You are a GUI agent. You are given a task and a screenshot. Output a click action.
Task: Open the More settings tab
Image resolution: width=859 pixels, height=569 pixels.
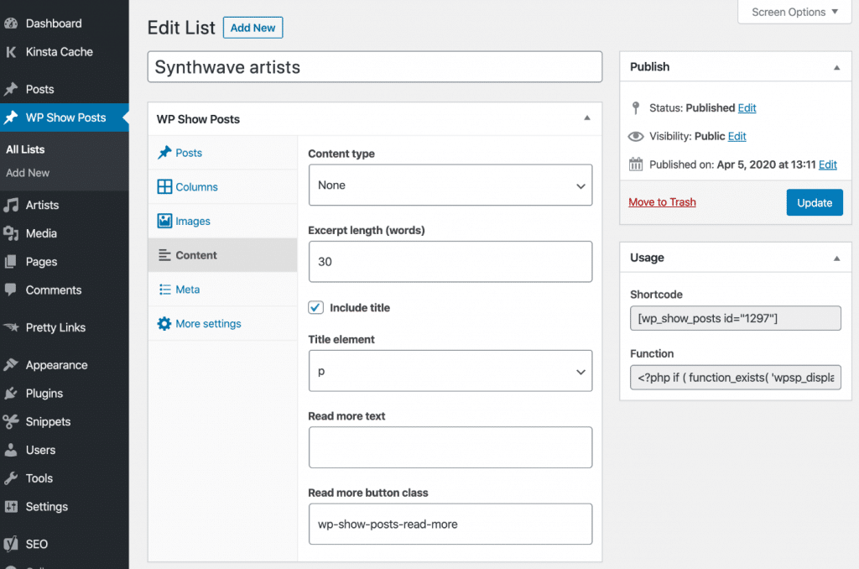pyautogui.click(x=222, y=323)
